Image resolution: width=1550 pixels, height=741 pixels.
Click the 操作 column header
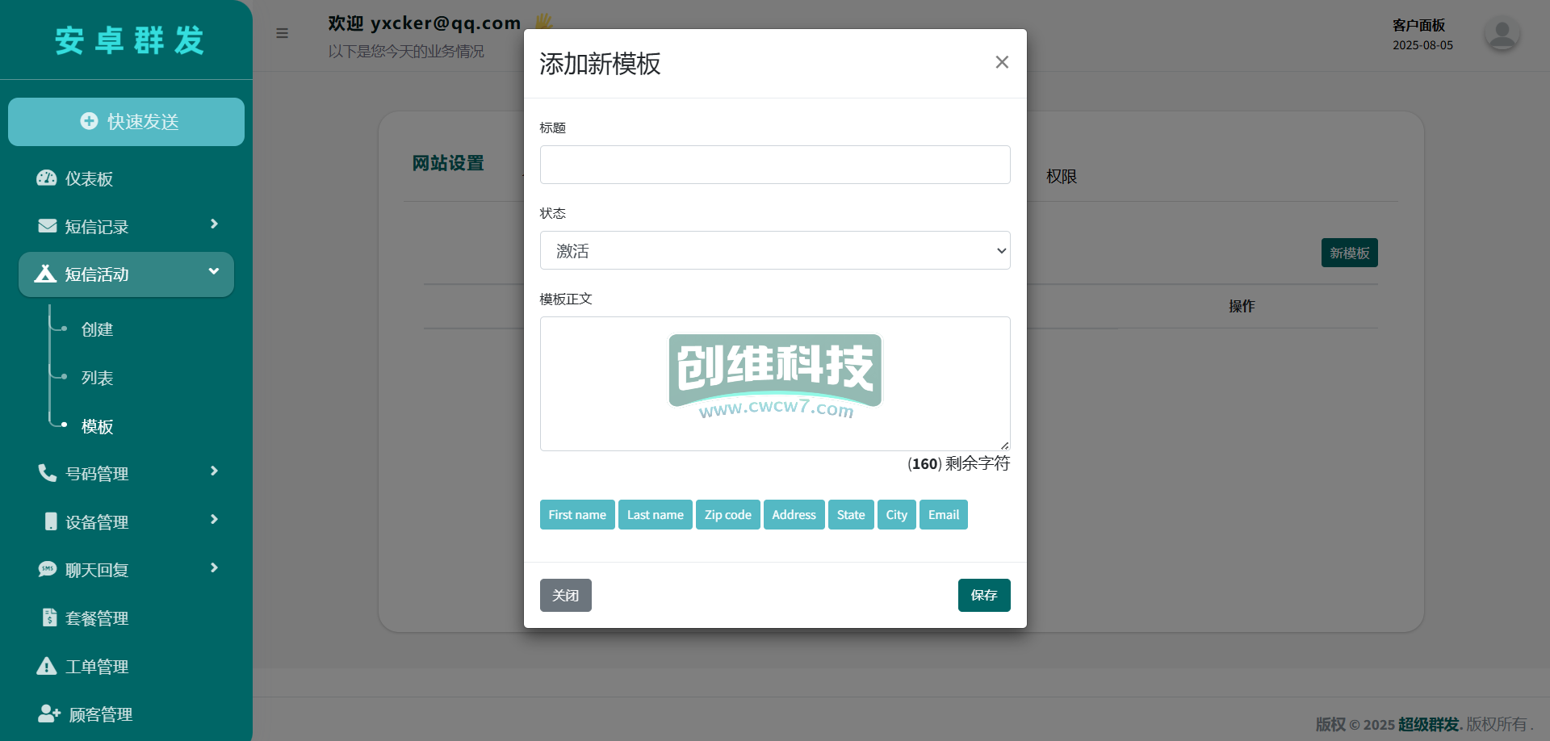[1242, 306]
